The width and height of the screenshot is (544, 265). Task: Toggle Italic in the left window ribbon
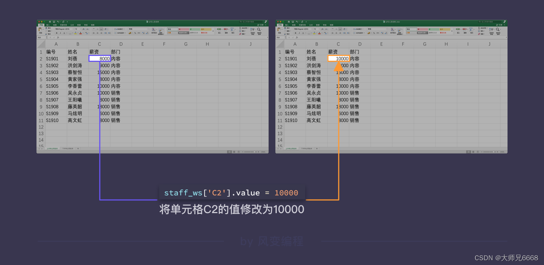(x=60, y=33)
